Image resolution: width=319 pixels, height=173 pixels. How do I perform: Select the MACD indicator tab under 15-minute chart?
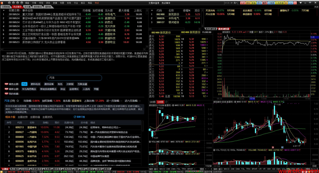click(x=162, y=169)
